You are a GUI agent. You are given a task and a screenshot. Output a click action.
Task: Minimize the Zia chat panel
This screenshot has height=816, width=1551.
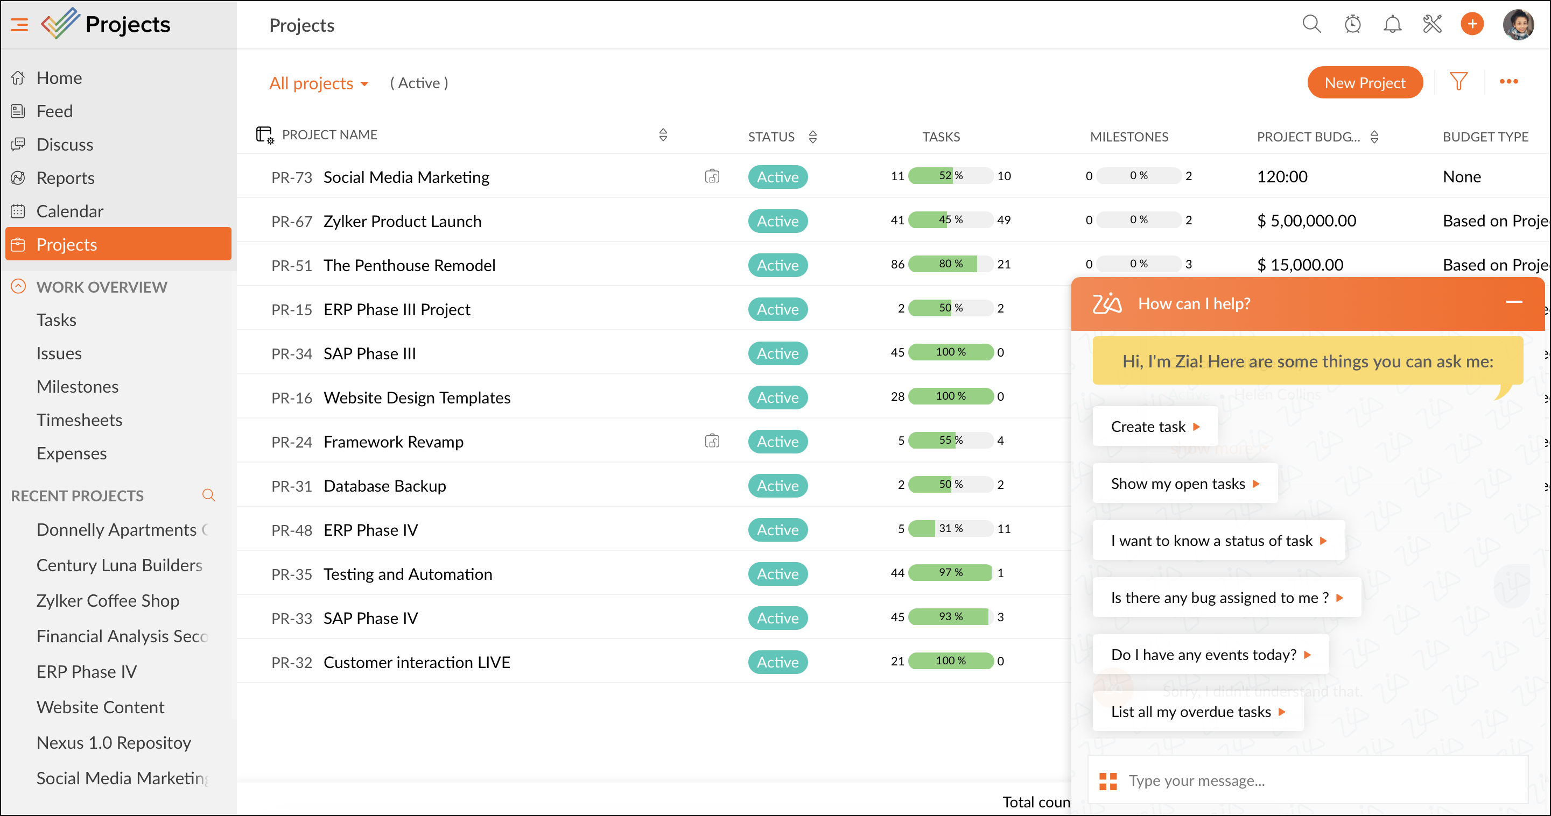[1514, 302]
